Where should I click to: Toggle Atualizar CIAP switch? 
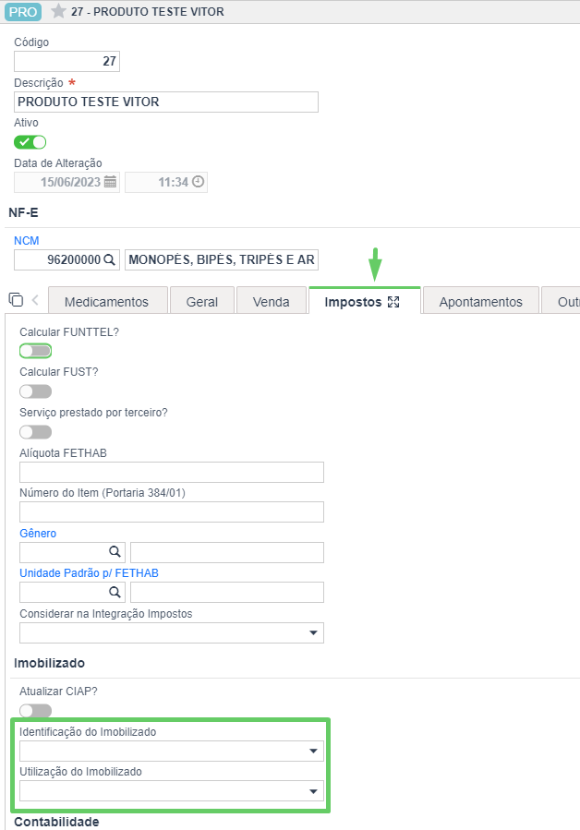pos(35,710)
